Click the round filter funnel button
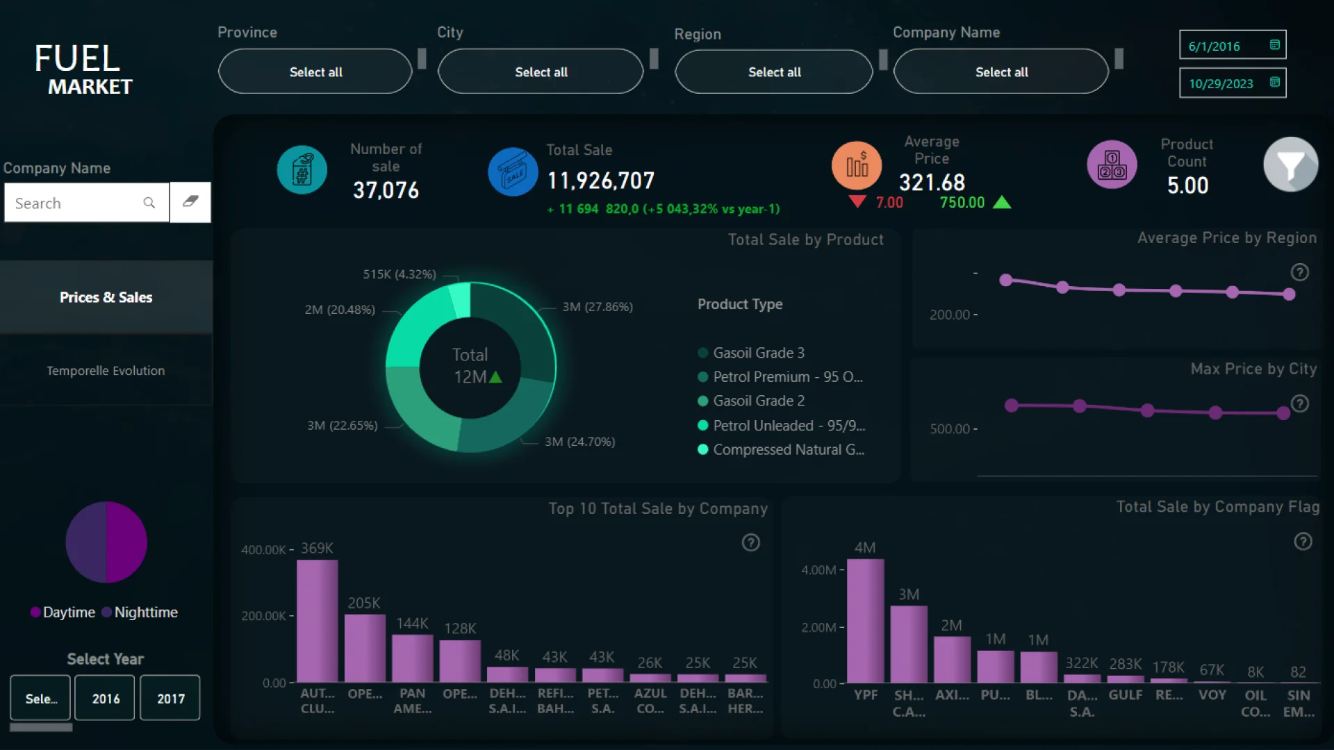Image resolution: width=1334 pixels, height=750 pixels. click(x=1290, y=165)
